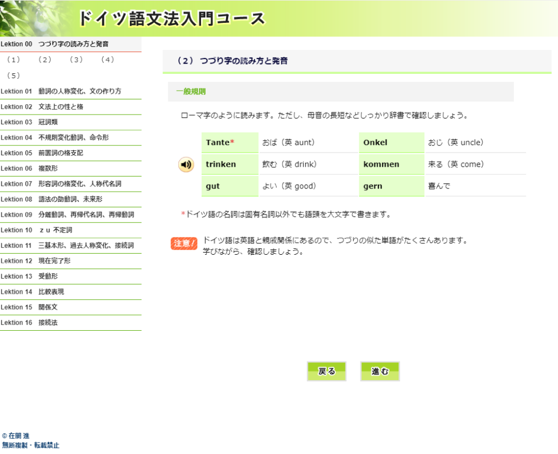This screenshot has width=558, height=454.
Task: Click the ドイツ語文法入門コース header title
Action: coord(172,18)
